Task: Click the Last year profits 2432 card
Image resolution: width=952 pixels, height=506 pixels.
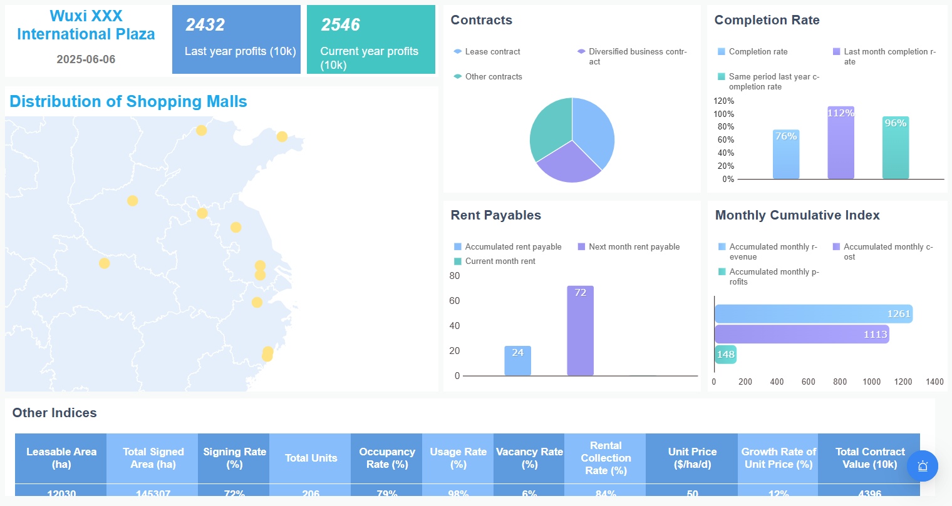Action: pos(236,39)
